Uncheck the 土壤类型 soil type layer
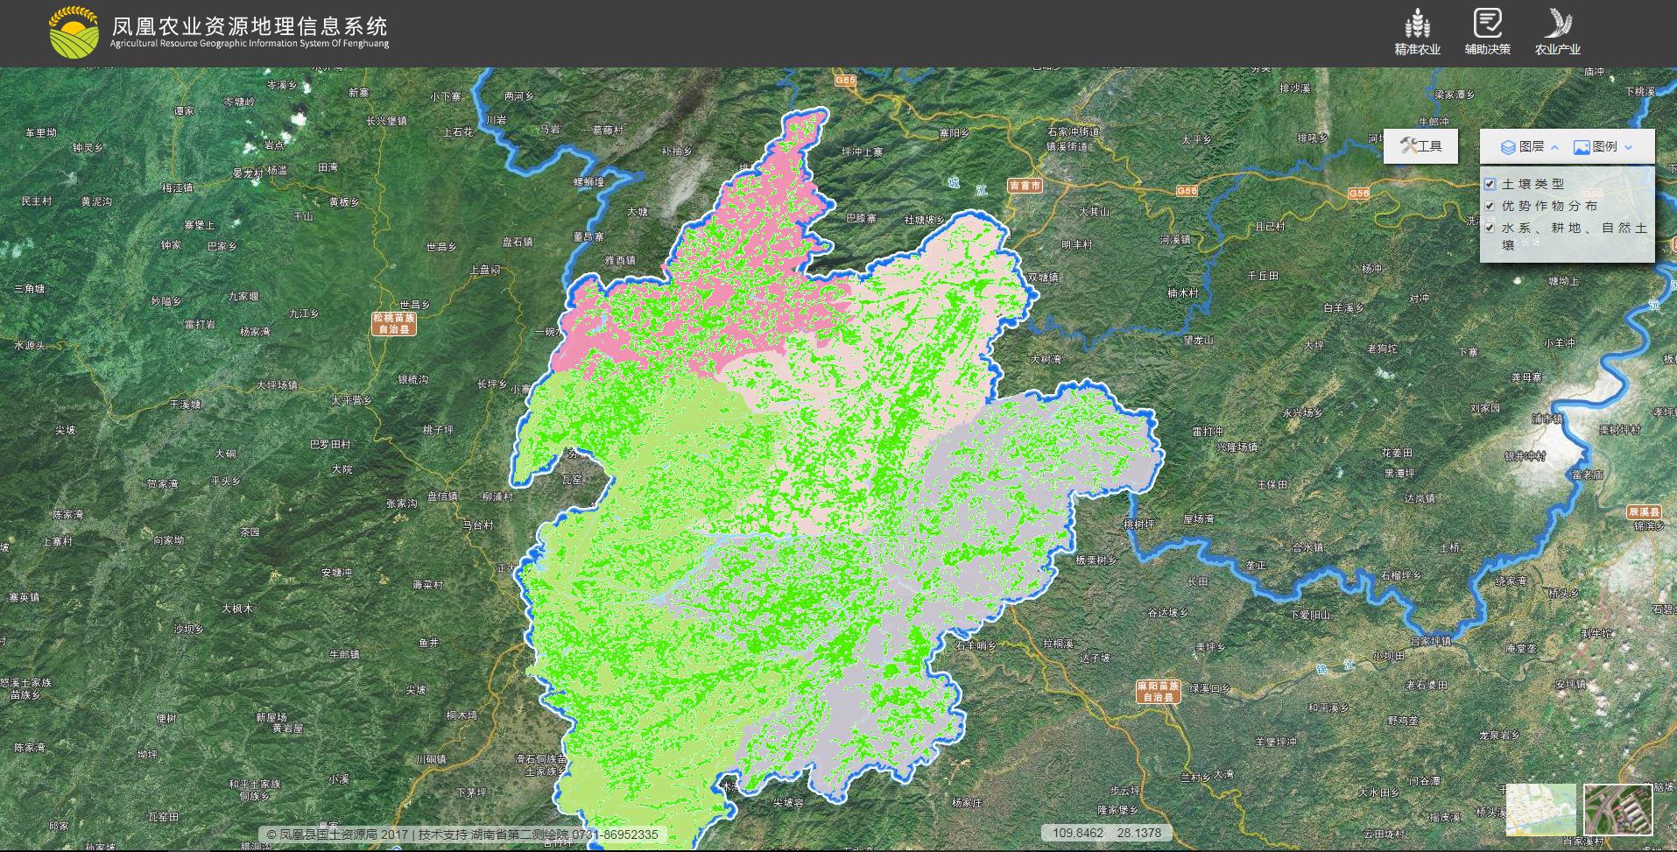Viewport: 1677px width, 852px height. (x=1490, y=184)
